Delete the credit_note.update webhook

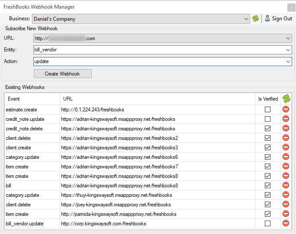[x=286, y=119]
